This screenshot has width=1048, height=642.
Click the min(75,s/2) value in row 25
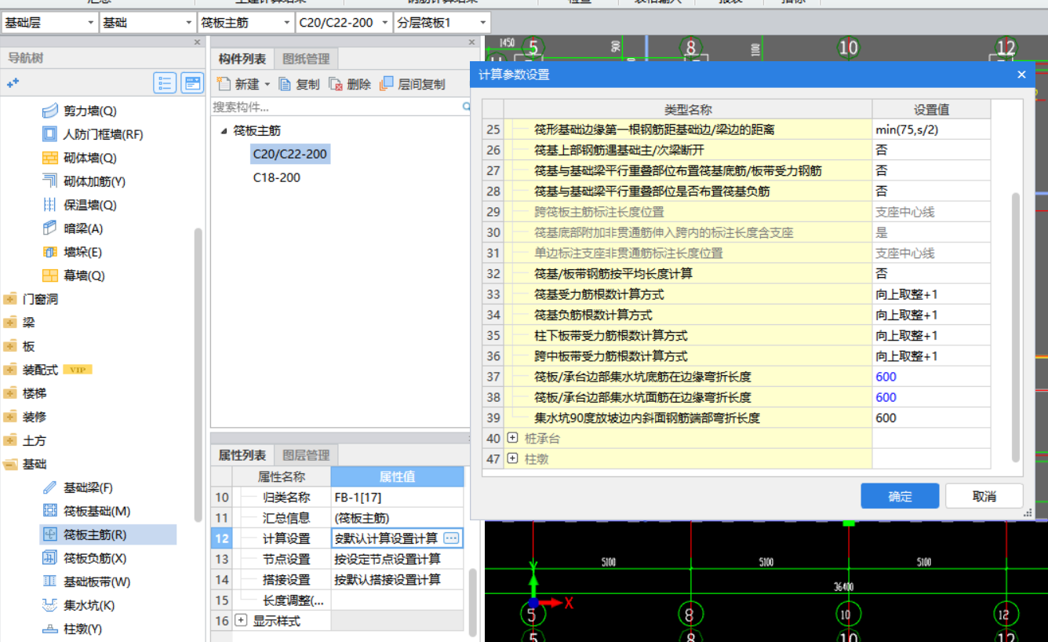pos(931,129)
